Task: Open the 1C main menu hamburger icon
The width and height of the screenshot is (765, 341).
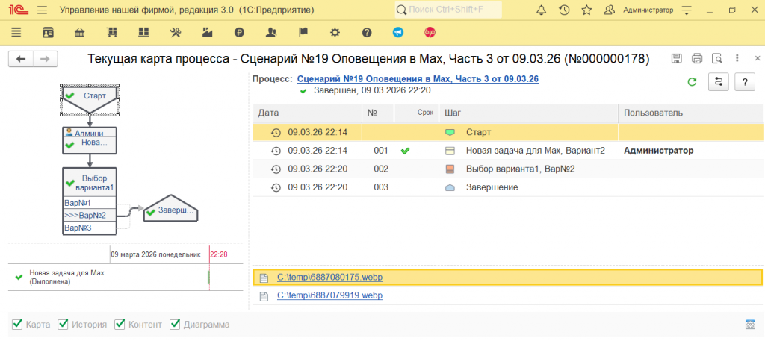Action: point(43,10)
